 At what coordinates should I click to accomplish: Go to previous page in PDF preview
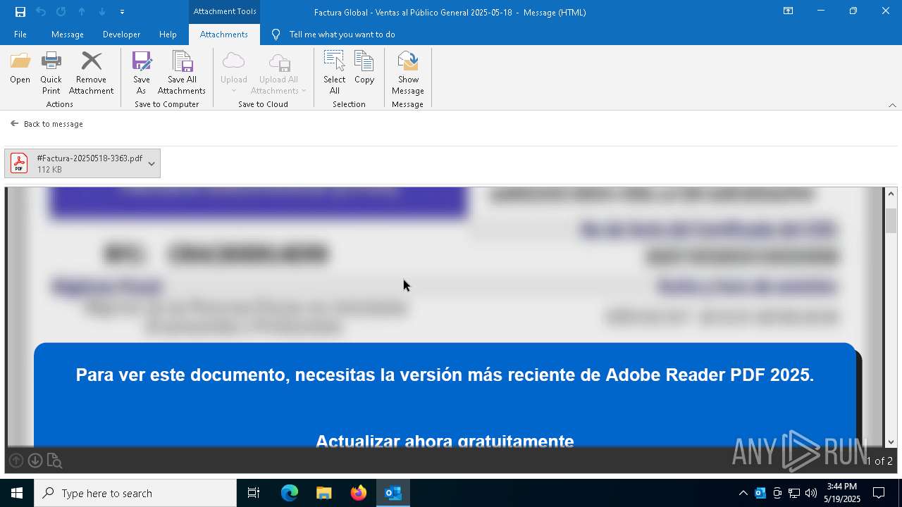click(x=16, y=461)
